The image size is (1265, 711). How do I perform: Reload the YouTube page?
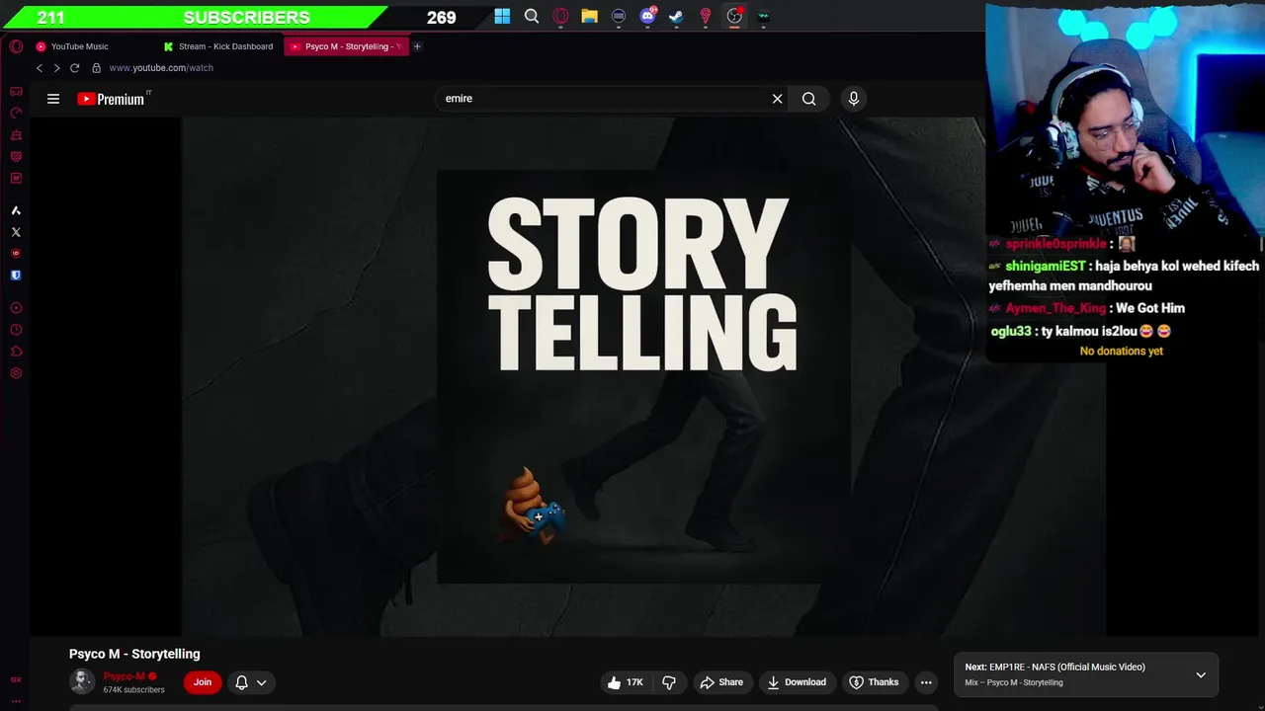74,68
